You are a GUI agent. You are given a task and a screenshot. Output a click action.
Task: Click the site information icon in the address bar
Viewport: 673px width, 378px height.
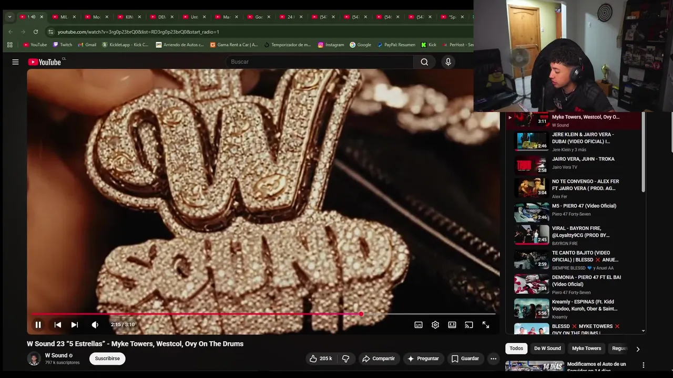(50, 31)
